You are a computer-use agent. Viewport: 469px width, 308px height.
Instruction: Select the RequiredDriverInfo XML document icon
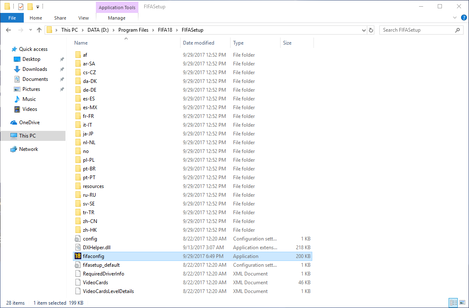[x=78, y=273]
